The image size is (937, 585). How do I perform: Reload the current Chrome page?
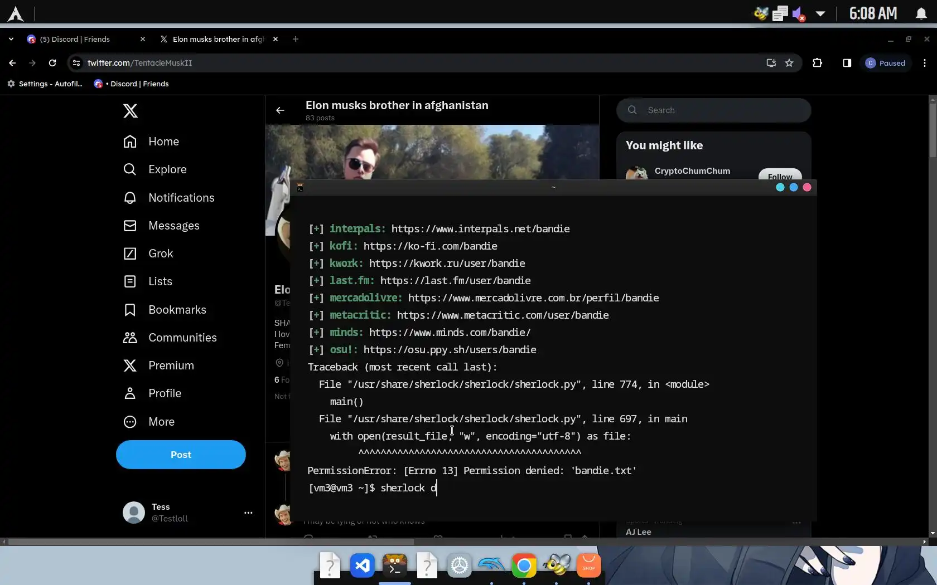pos(52,63)
